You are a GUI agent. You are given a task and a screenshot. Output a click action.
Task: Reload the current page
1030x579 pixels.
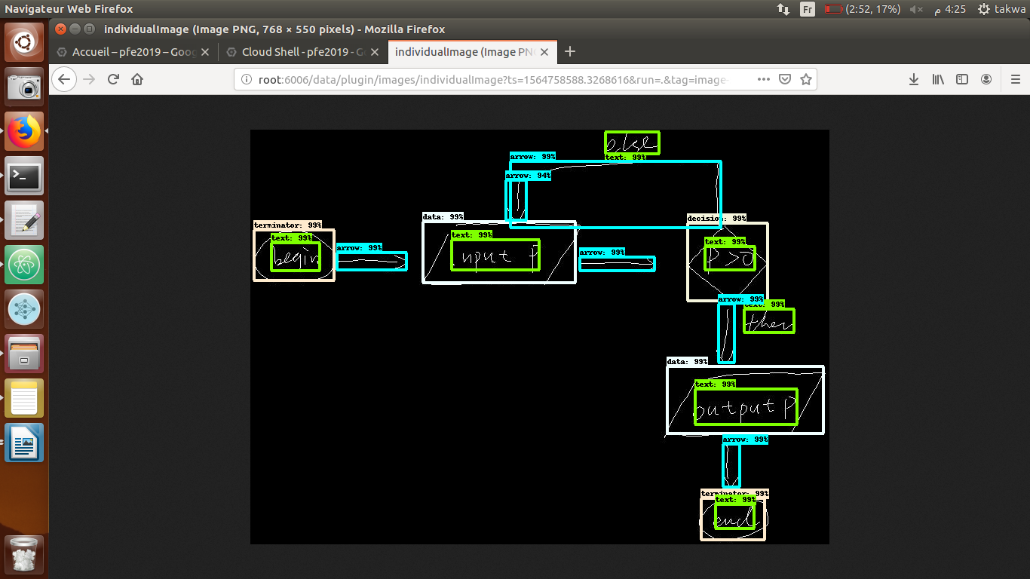pos(113,79)
